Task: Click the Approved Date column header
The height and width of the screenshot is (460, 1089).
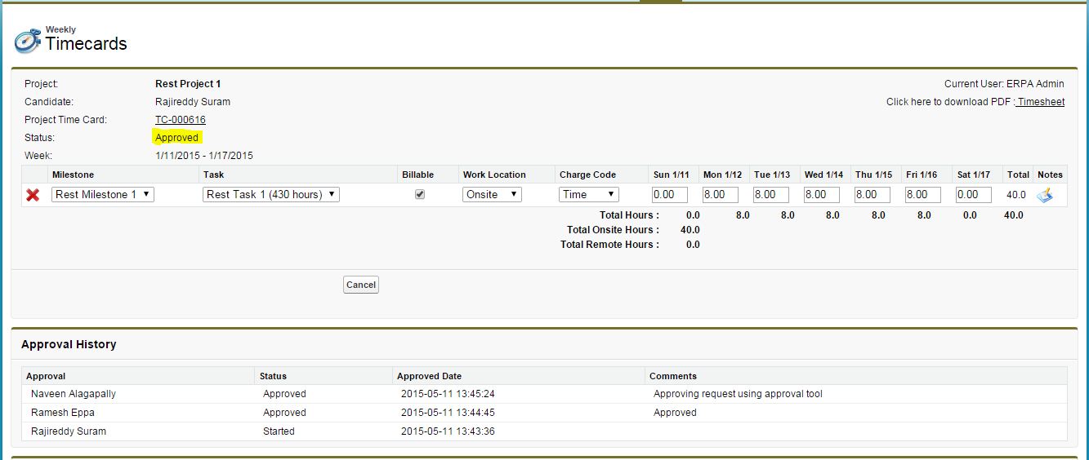Action: click(x=429, y=376)
